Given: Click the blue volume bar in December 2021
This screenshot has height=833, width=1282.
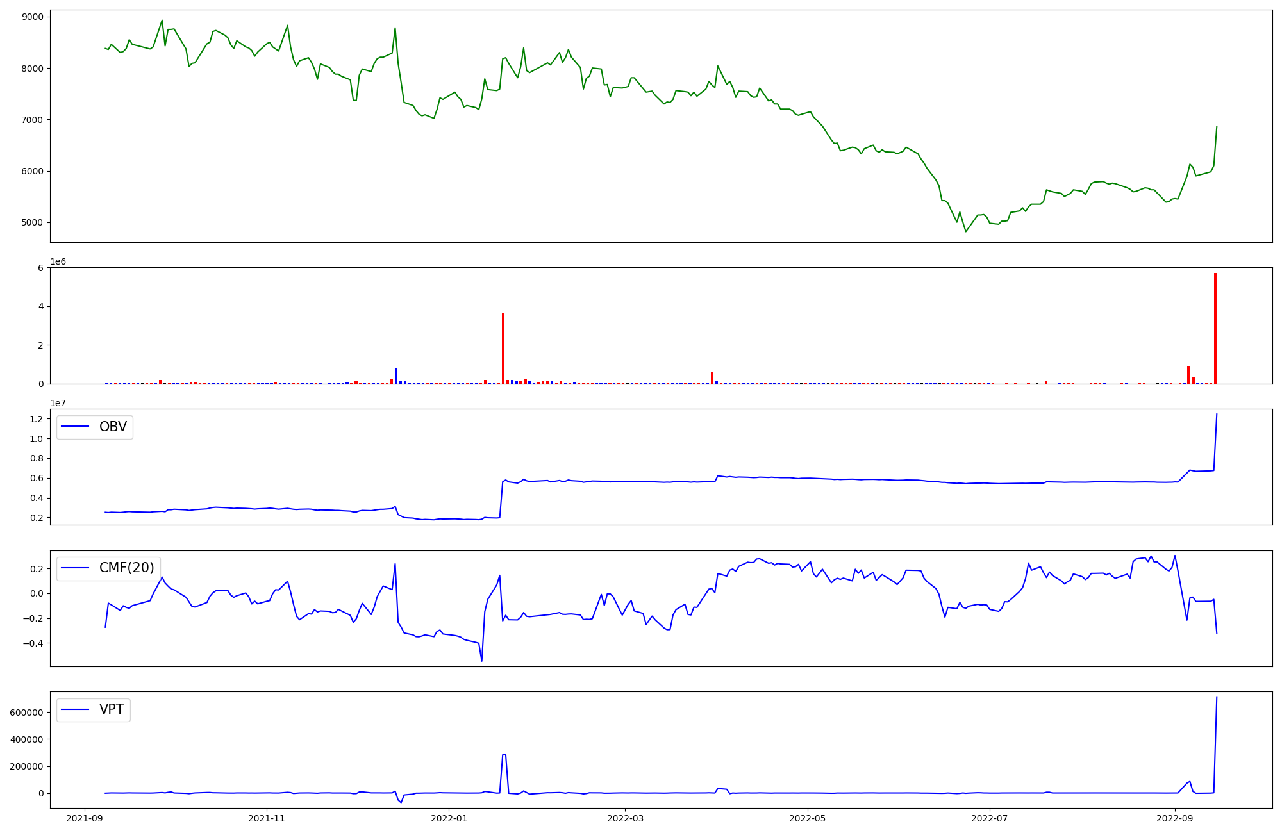Looking at the screenshot, I should [x=396, y=376].
